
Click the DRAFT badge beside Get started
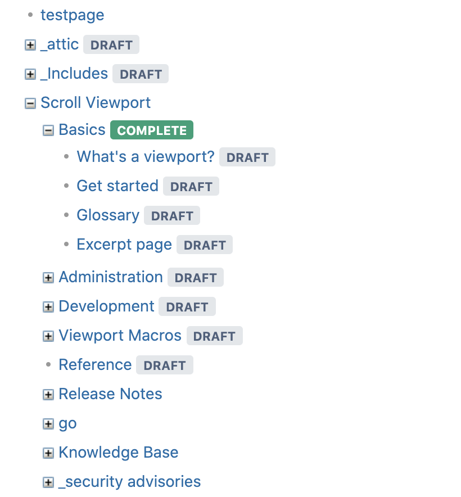coord(191,186)
